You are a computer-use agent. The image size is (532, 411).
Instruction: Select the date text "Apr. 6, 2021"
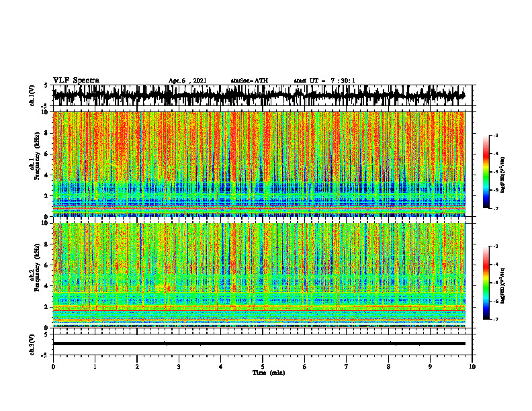pyautogui.click(x=187, y=81)
